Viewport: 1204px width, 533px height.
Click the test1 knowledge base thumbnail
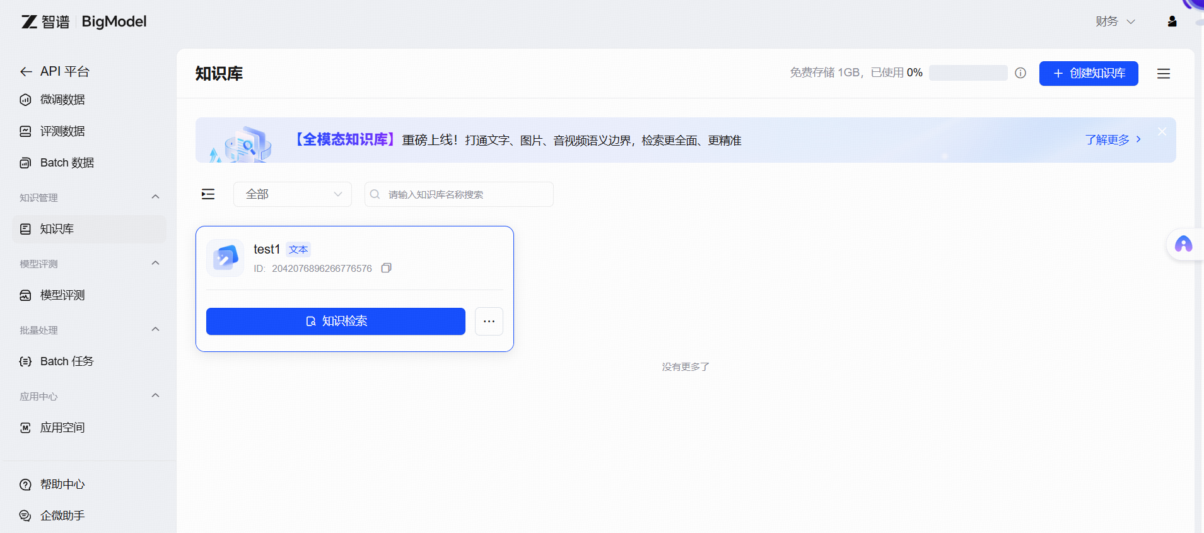225,258
